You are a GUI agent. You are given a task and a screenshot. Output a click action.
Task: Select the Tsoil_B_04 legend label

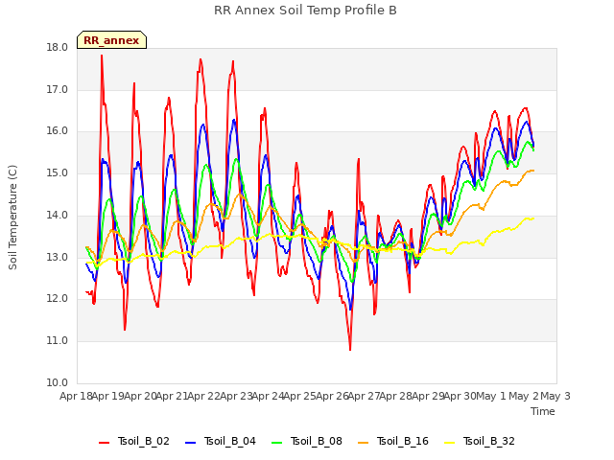pyautogui.click(x=230, y=441)
